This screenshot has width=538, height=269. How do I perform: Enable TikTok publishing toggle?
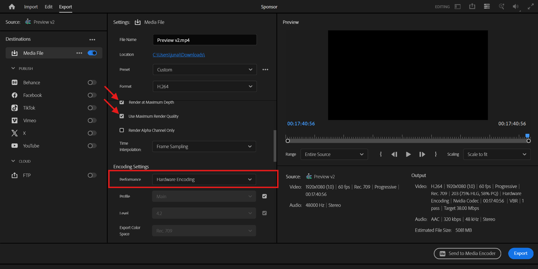(x=92, y=108)
